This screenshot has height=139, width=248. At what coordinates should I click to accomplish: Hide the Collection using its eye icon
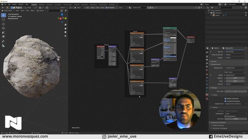246,13
